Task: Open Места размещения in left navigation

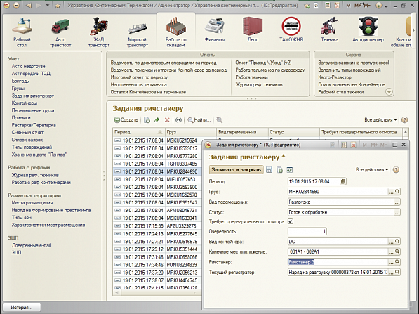Action: 32,203
